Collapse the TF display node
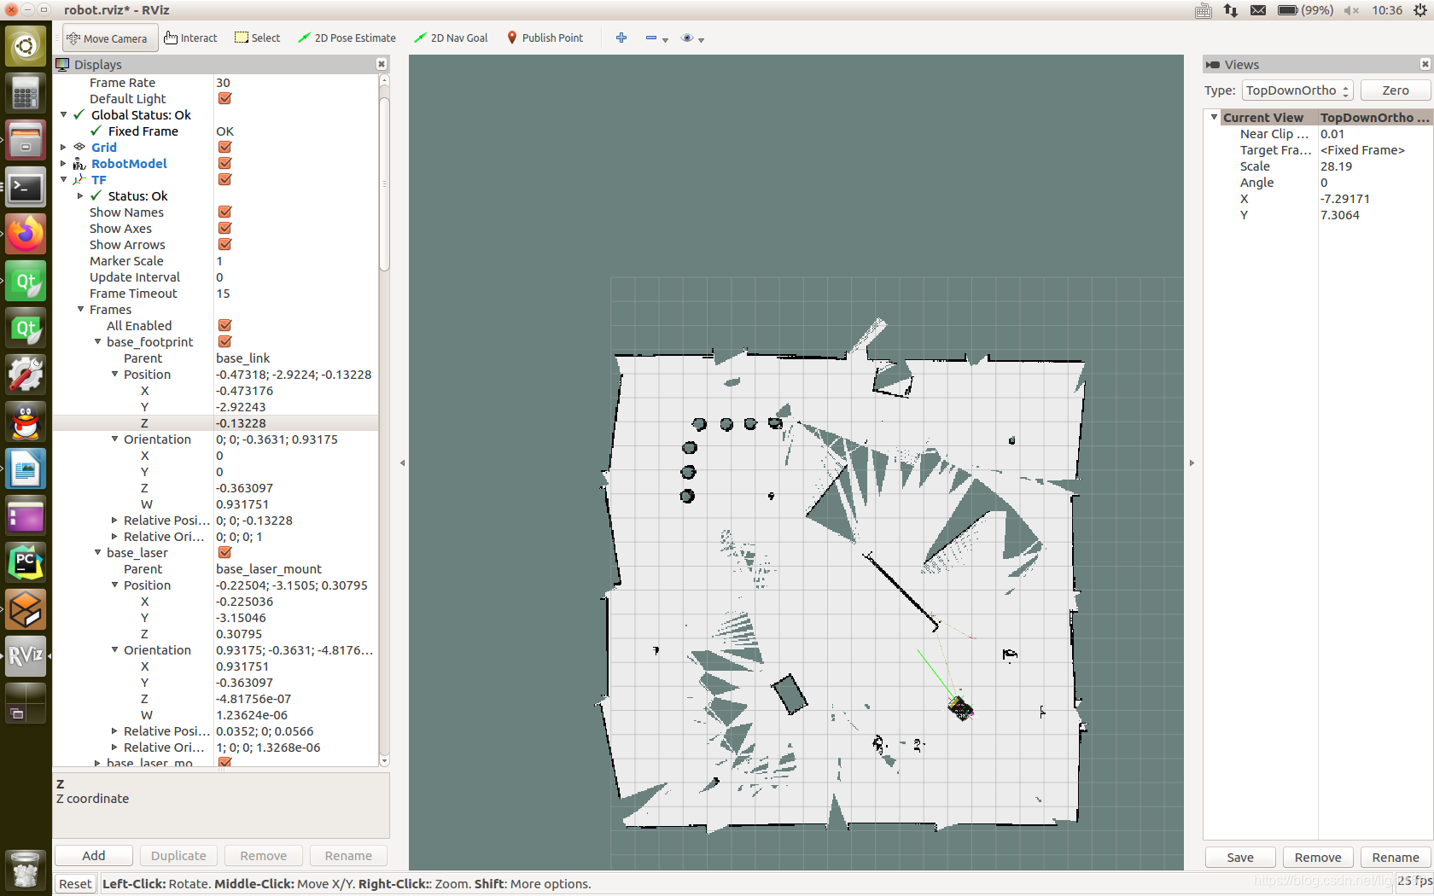This screenshot has height=896, width=1434. [64, 180]
